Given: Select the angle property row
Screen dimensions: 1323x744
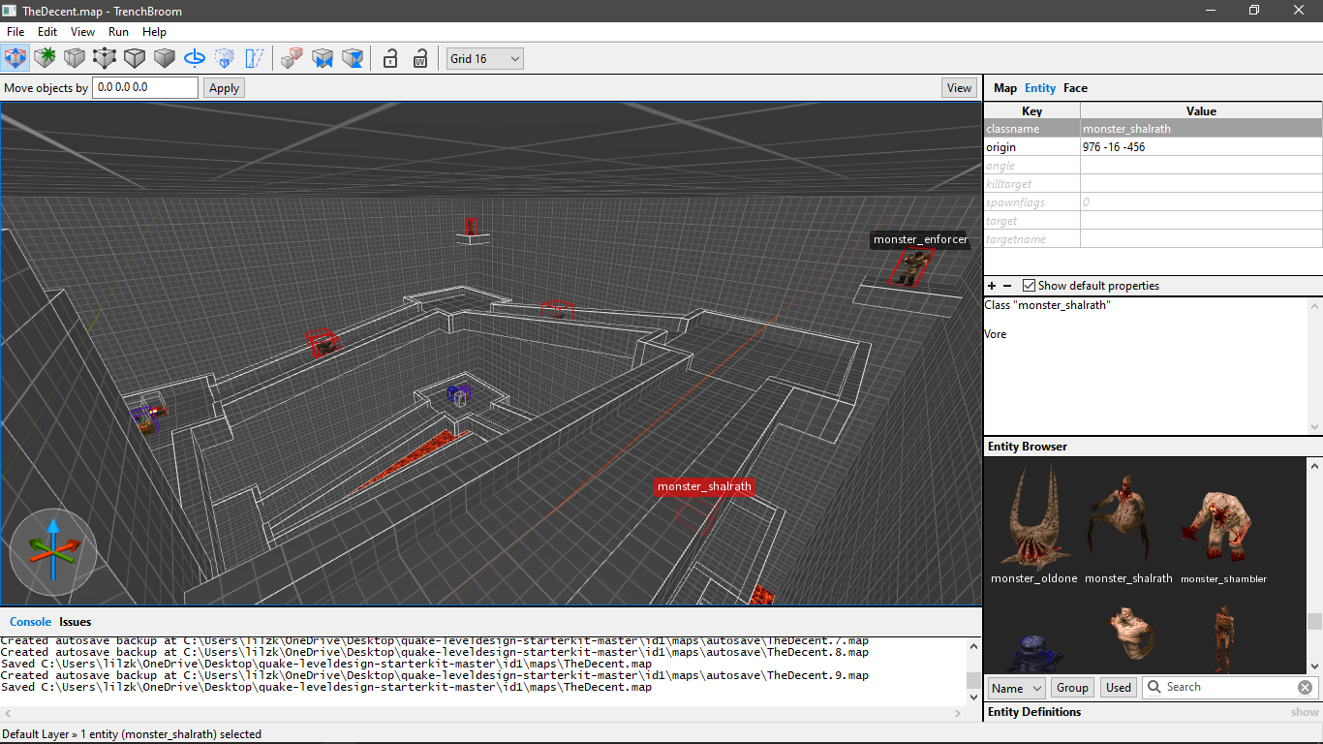Looking at the screenshot, I should point(1153,166).
